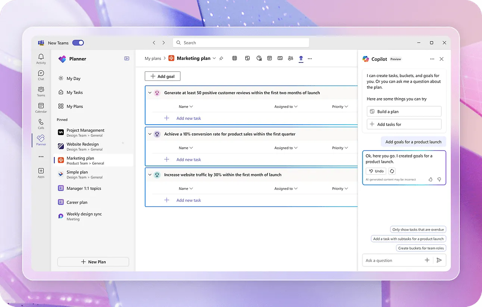Image resolution: width=482 pixels, height=307 pixels.
Task: Close the Copilot panel
Action: [442, 59]
